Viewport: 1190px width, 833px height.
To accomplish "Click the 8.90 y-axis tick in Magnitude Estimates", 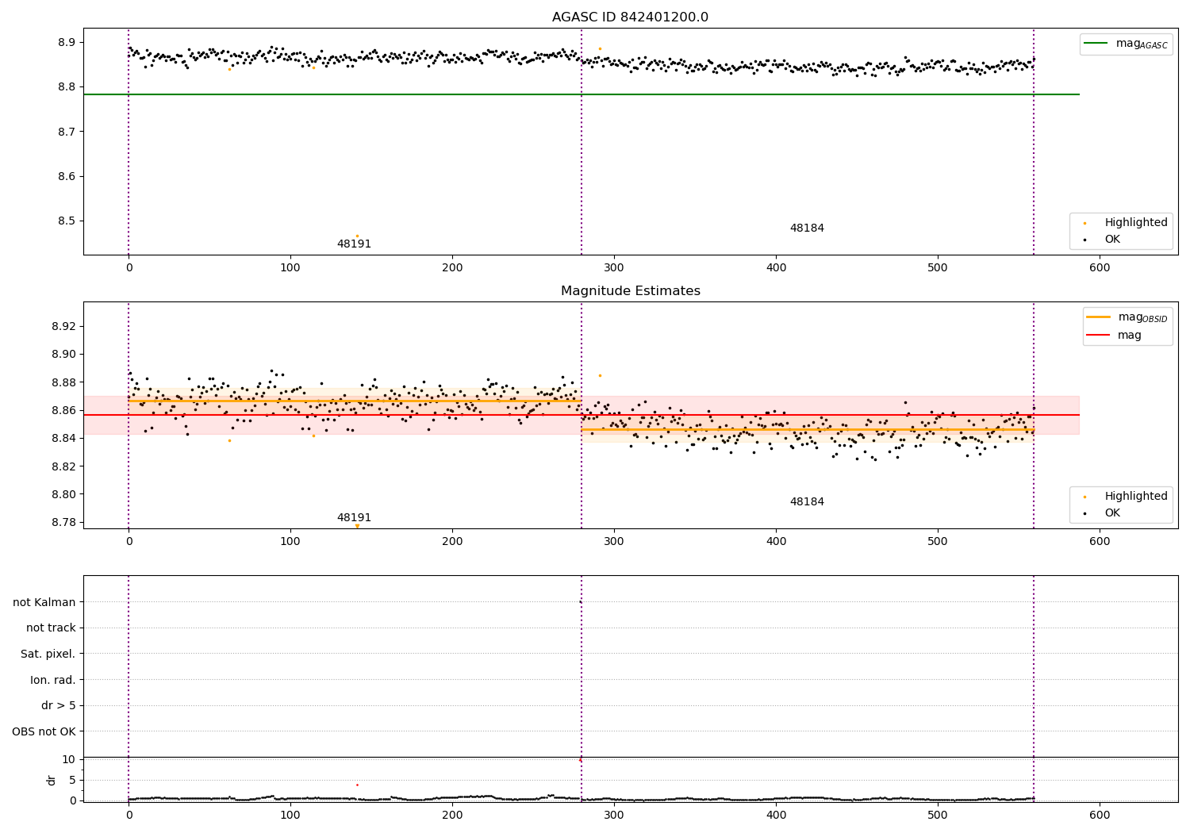I will click(x=63, y=355).
